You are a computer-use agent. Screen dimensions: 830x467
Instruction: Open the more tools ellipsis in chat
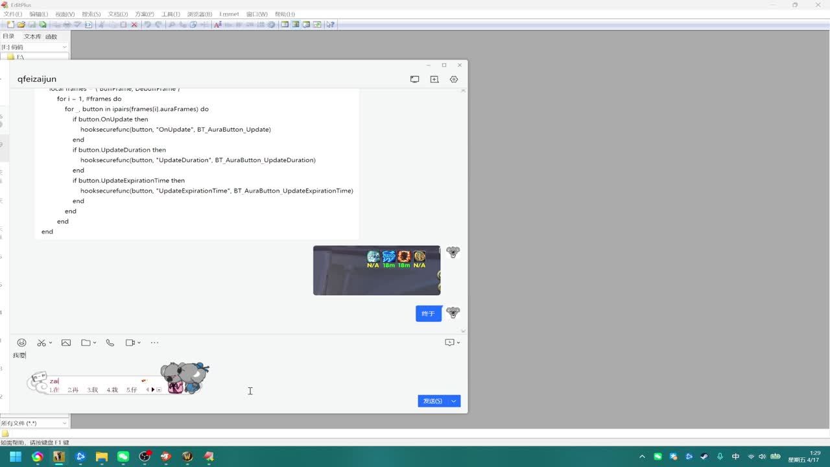154,342
